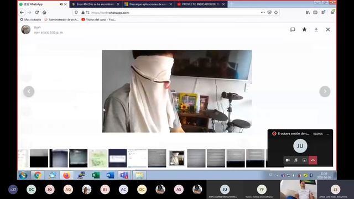Hang up the Teams call
The height and width of the screenshot is (199, 354).
point(313,160)
